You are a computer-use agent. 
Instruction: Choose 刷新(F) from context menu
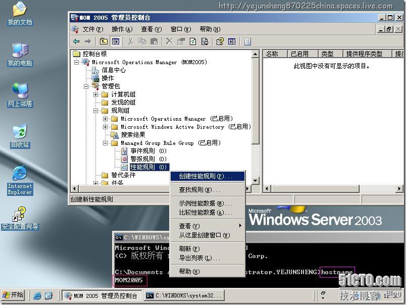tap(207, 248)
